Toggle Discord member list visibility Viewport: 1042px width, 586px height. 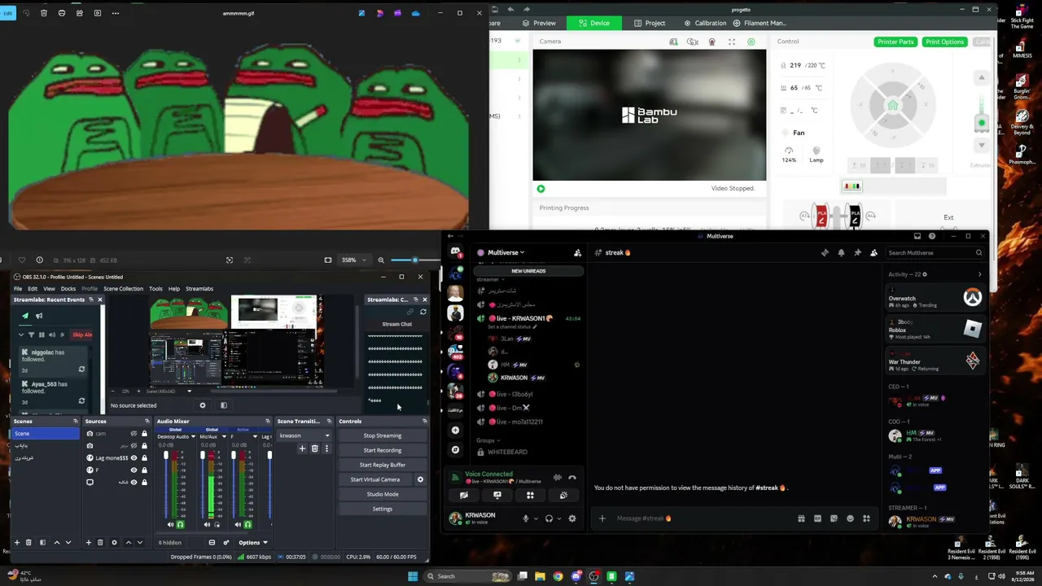pos(873,253)
